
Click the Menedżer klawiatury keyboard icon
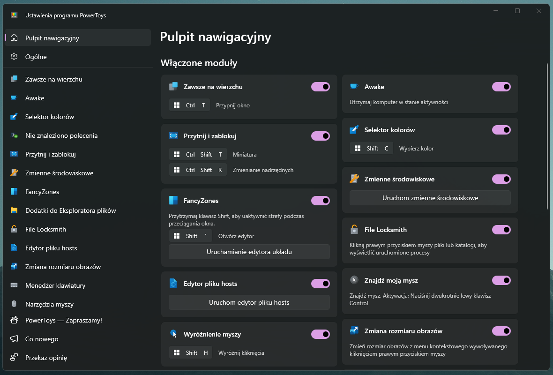click(x=15, y=285)
